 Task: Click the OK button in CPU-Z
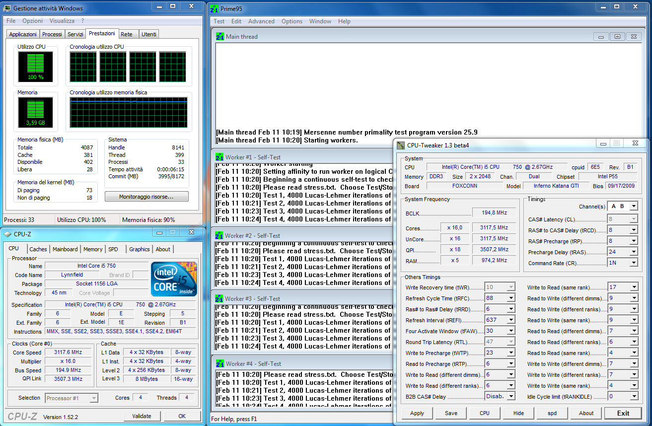pos(182,416)
